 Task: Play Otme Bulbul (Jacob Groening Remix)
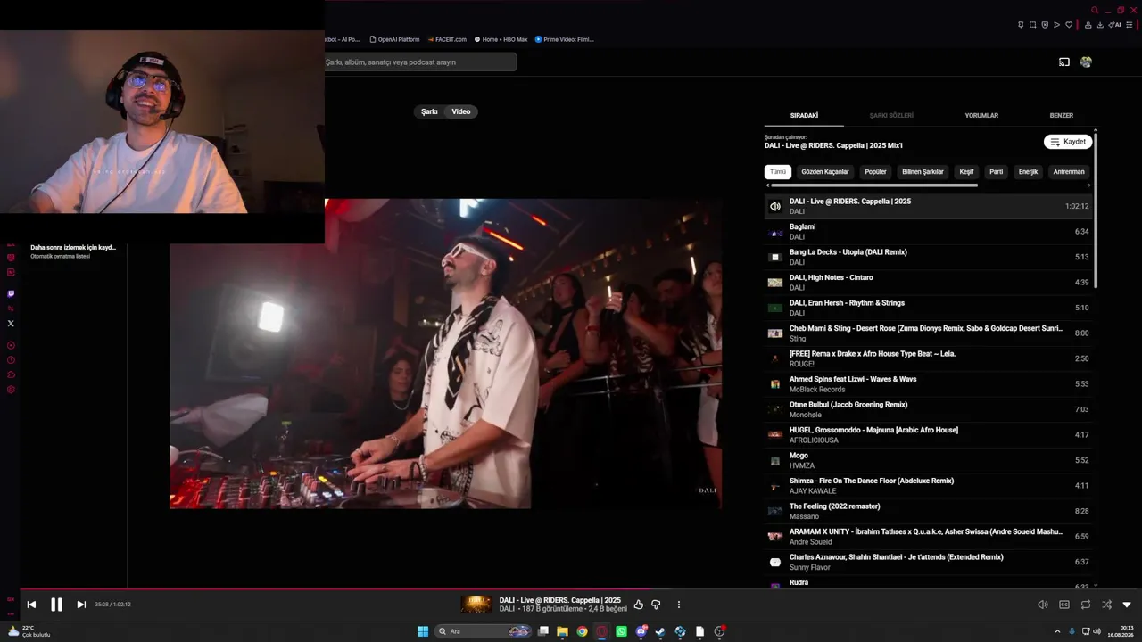pyautogui.click(x=928, y=409)
